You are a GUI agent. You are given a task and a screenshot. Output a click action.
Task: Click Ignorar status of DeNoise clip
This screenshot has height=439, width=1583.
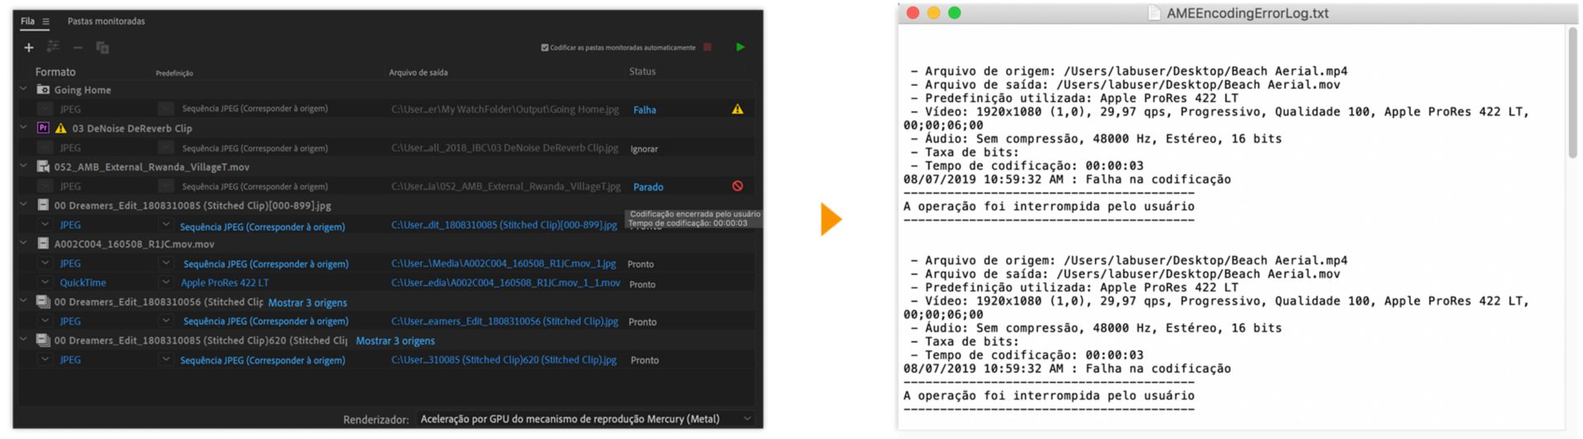click(x=644, y=149)
